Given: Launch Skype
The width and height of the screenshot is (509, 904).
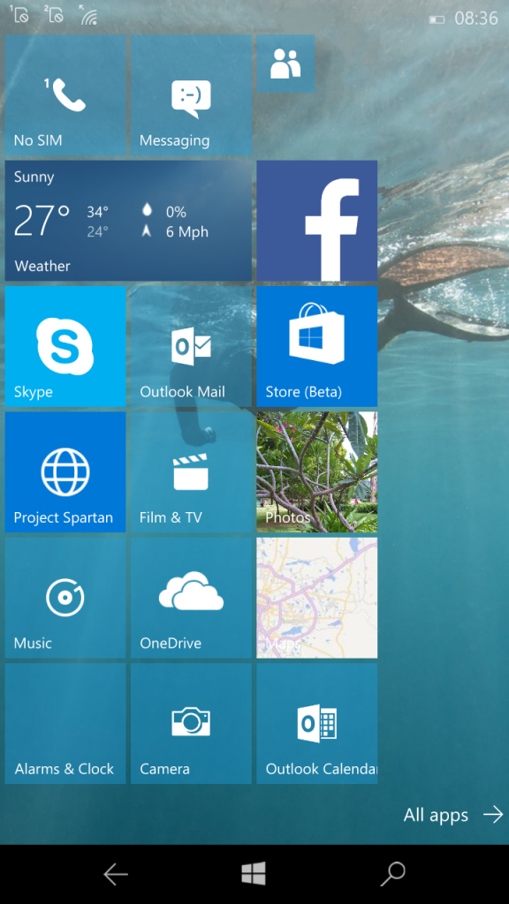Looking at the screenshot, I should 65,346.
